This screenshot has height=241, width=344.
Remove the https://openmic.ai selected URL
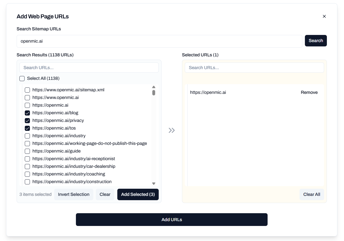[309, 92]
